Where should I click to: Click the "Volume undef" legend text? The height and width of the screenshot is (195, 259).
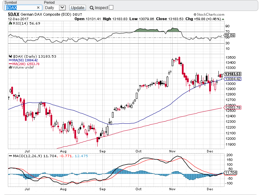pyautogui.click(x=23, y=67)
